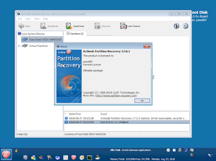Click the round disc icon in system tray

(168, 150)
